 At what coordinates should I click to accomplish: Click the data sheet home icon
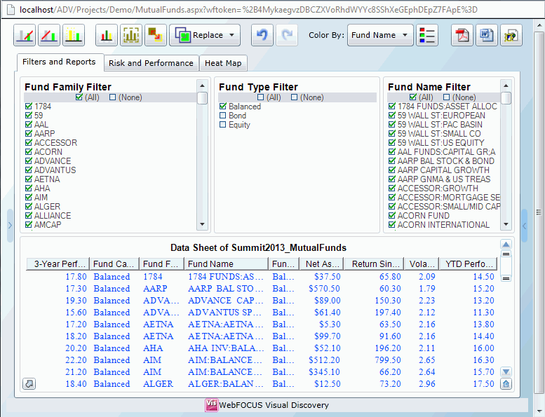tap(506, 384)
